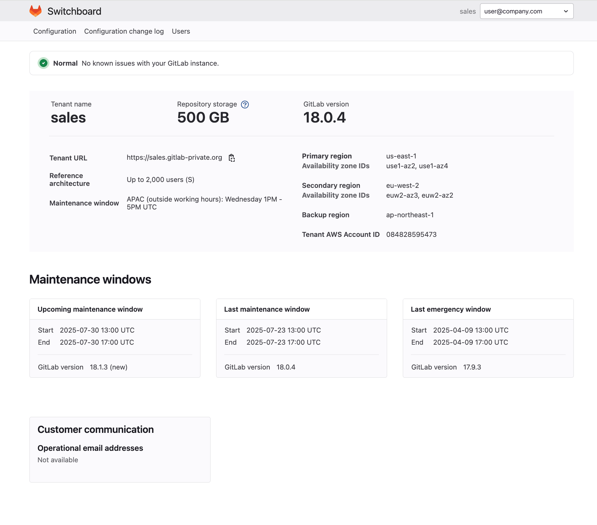Image resolution: width=597 pixels, height=525 pixels.
Task: Click the Switchboard title link
Action: [74, 11]
